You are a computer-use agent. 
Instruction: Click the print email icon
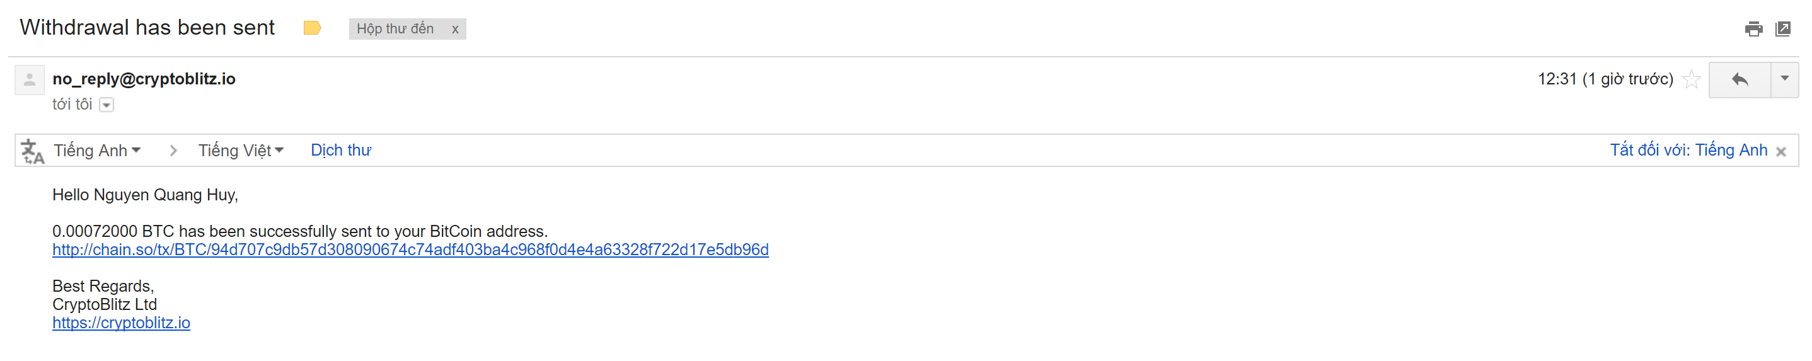click(1753, 29)
